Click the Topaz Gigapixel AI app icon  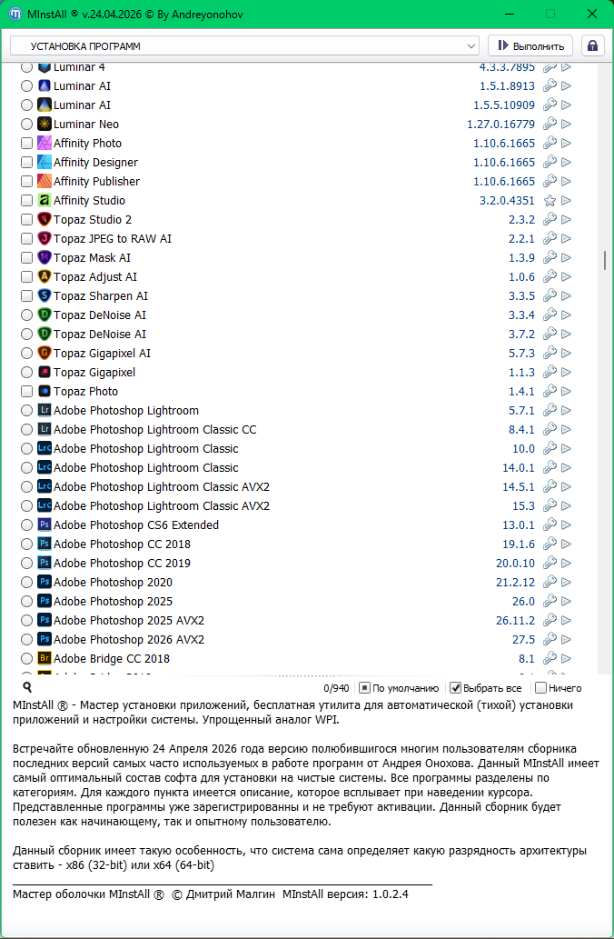pyautogui.click(x=45, y=354)
